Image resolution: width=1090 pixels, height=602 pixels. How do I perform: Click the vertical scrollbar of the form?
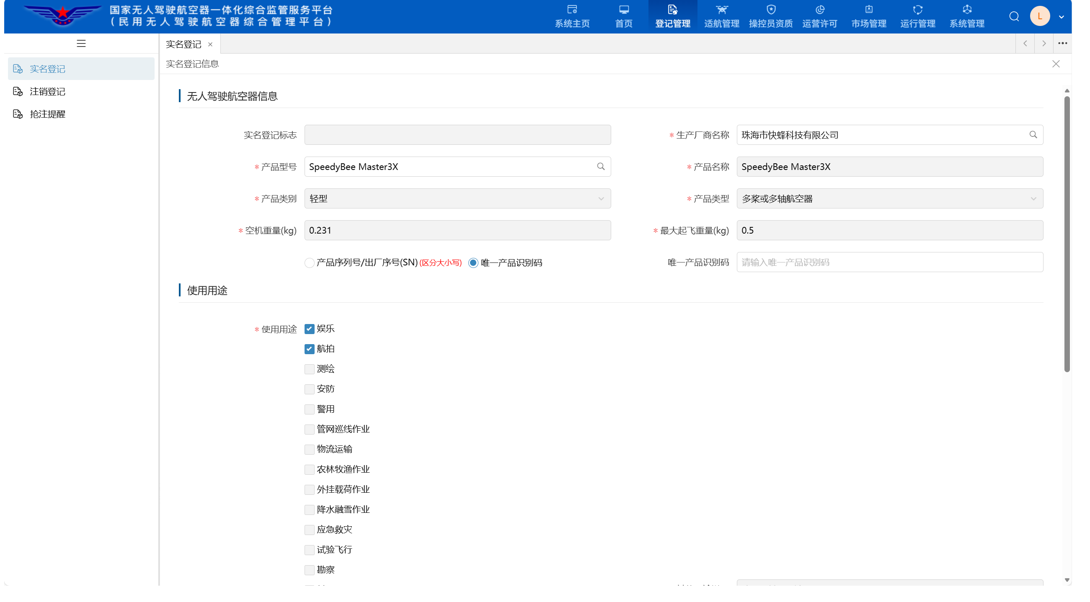tap(1067, 234)
